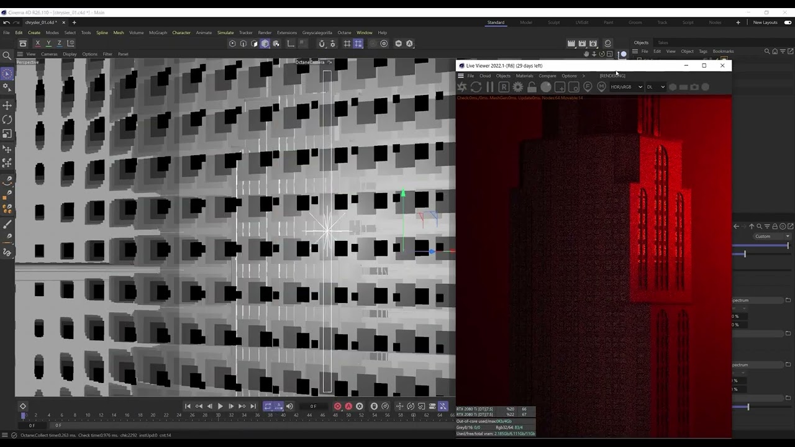Open the Objects manager tab
Screen dimensions: 795x447
641,43
